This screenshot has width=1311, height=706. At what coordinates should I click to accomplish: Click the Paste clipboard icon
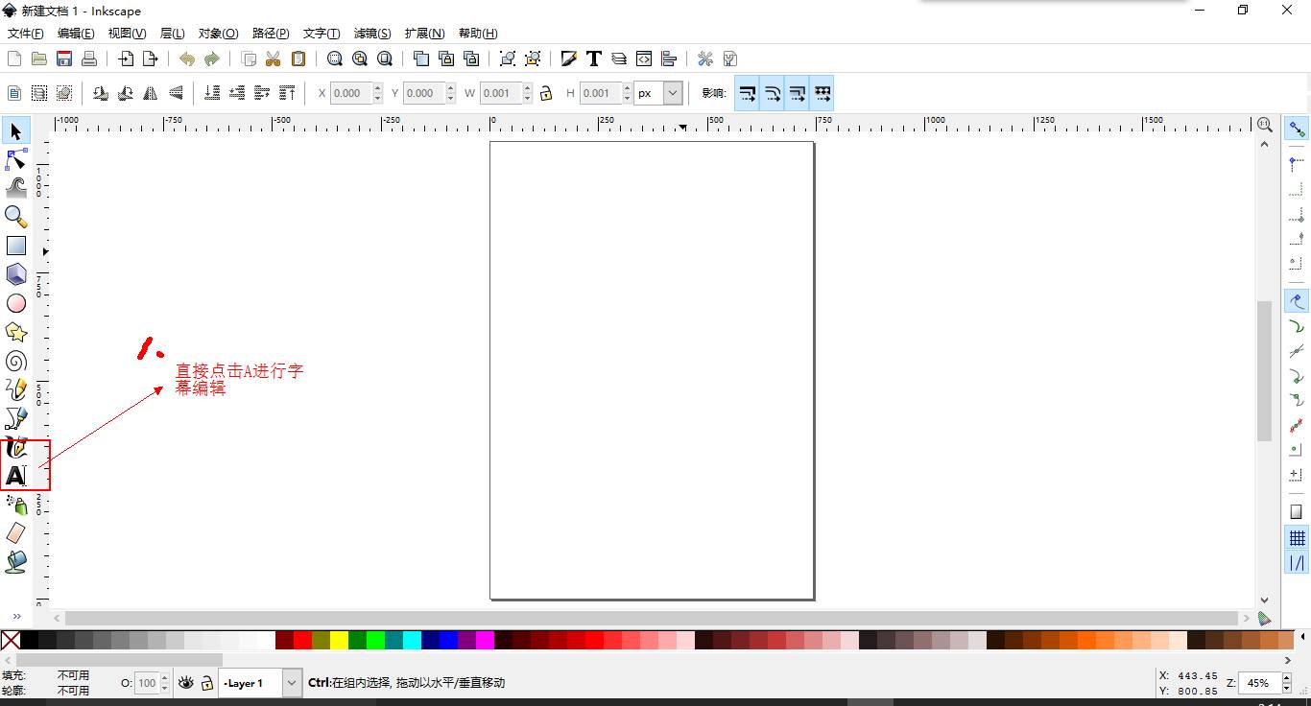tap(298, 59)
